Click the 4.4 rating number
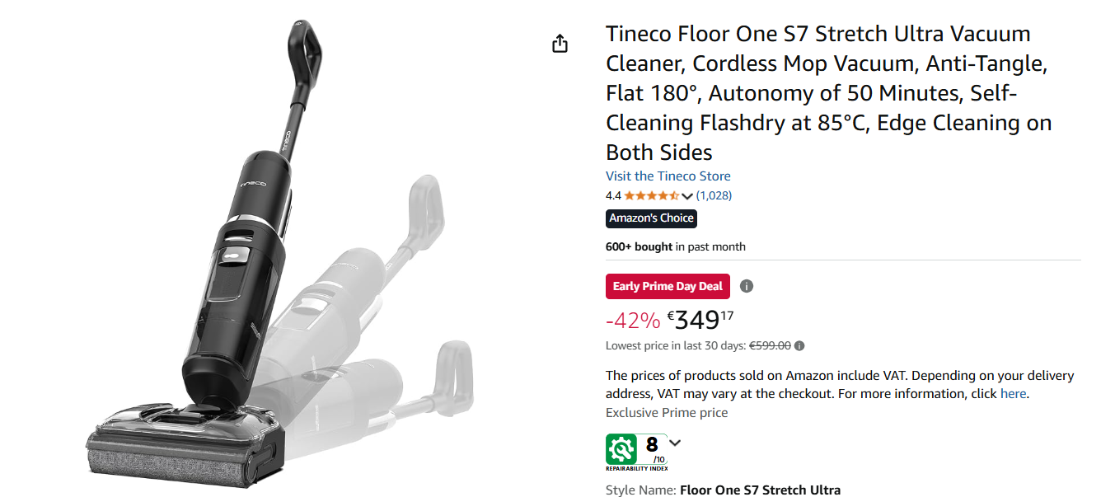The width and height of the screenshot is (1101, 497). (x=613, y=196)
